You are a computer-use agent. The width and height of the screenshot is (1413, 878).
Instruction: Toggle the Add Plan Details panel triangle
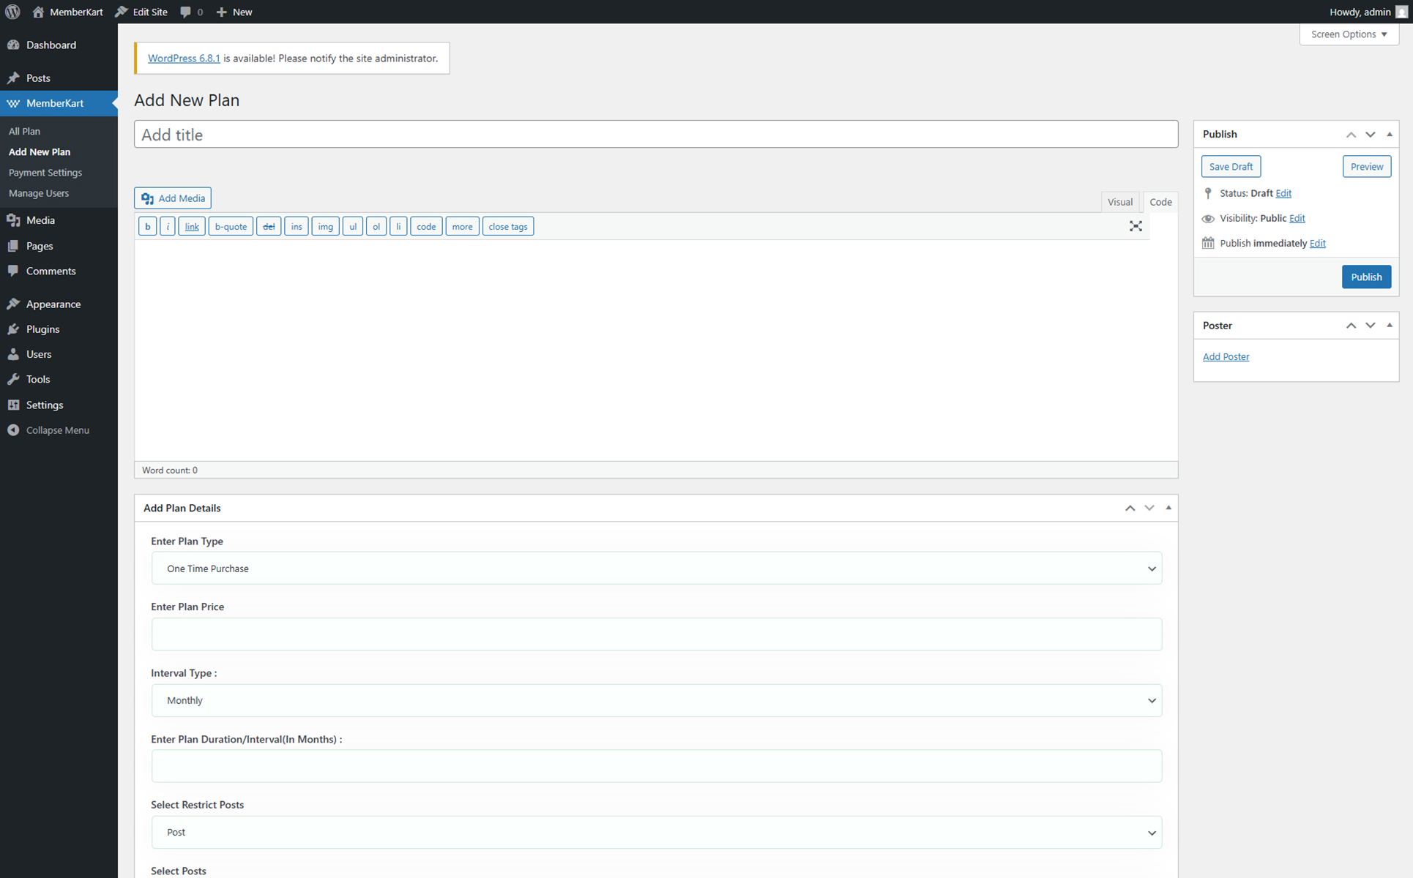coord(1168,508)
